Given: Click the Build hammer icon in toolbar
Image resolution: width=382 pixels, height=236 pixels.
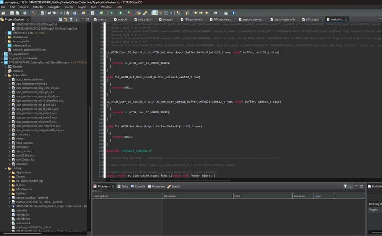Looking at the screenshot, I should pos(33,13).
